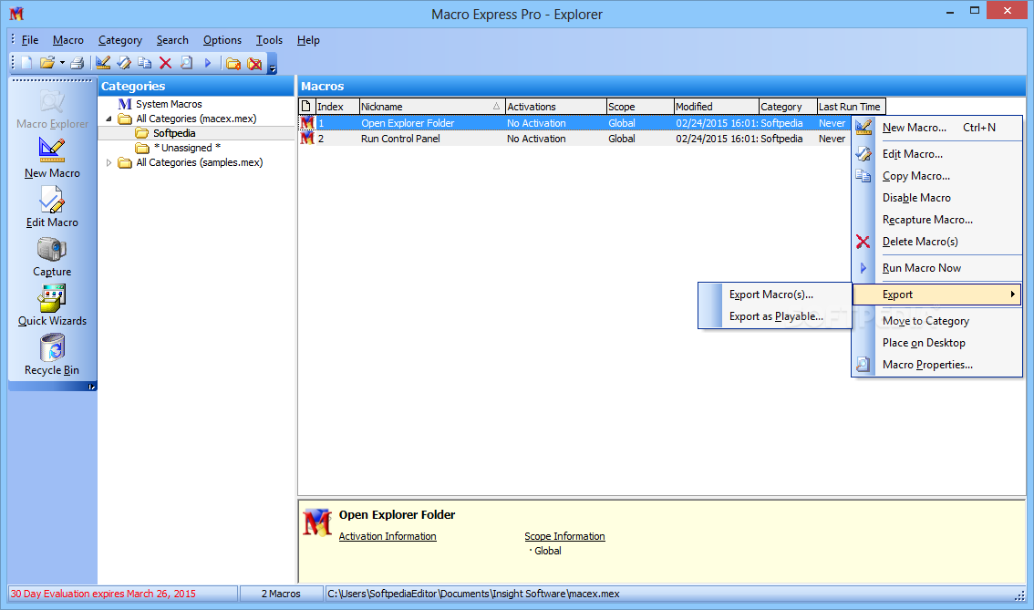Open the Options menu

point(222,40)
